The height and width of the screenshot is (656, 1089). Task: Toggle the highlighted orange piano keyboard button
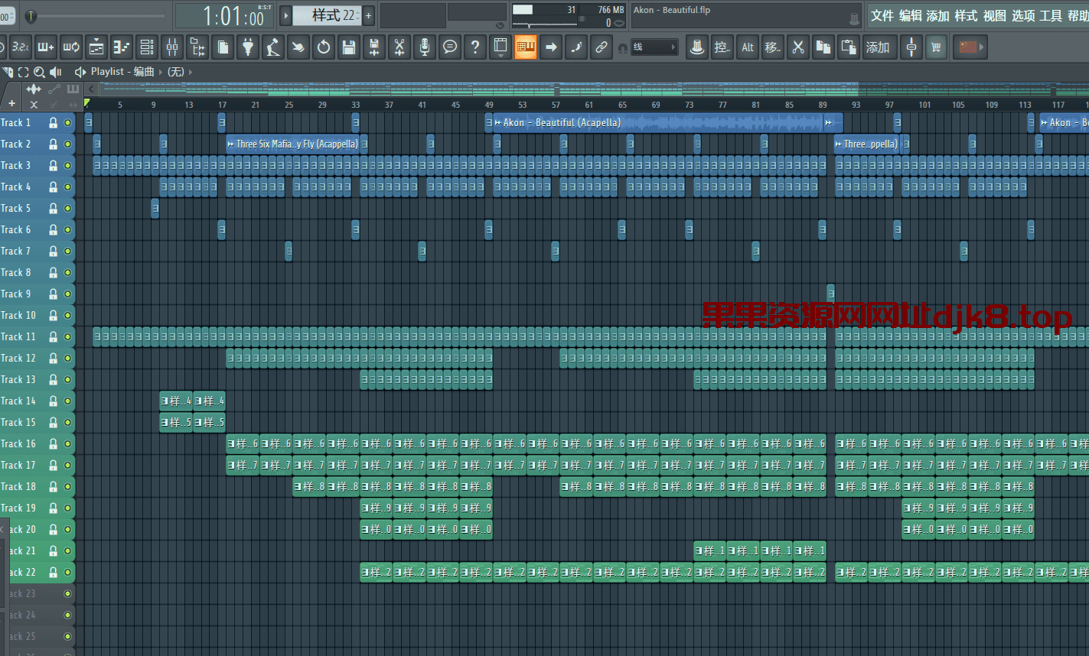pos(525,47)
